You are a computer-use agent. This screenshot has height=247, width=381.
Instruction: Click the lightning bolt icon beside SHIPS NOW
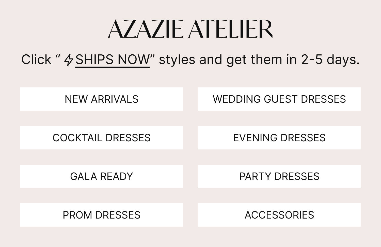[x=68, y=60]
